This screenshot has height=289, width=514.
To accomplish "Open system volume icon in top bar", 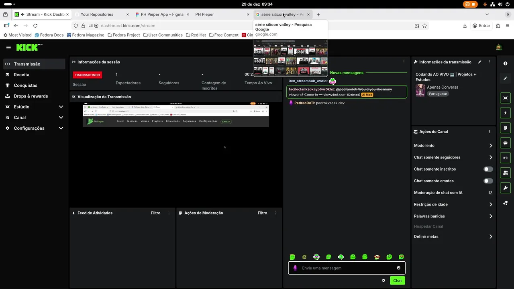I will [500, 4].
